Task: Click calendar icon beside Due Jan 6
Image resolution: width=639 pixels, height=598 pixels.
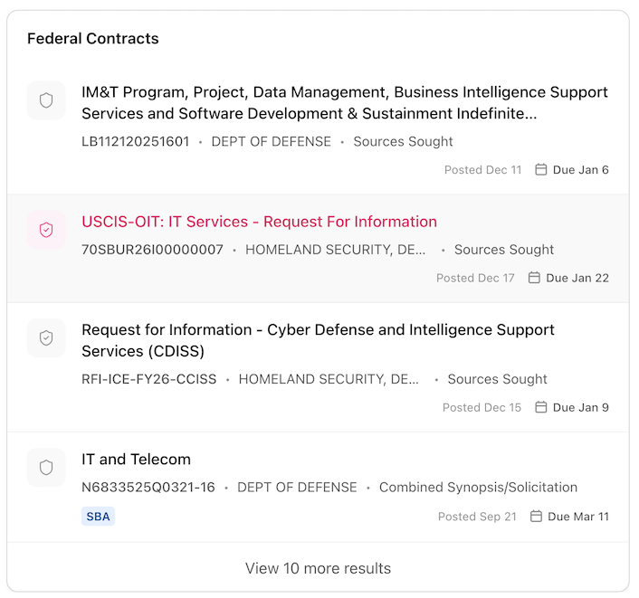Action: pos(541,170)
